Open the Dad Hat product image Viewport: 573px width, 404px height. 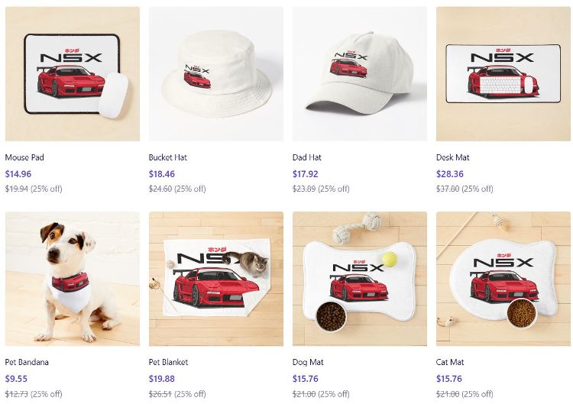click(360, 74)
